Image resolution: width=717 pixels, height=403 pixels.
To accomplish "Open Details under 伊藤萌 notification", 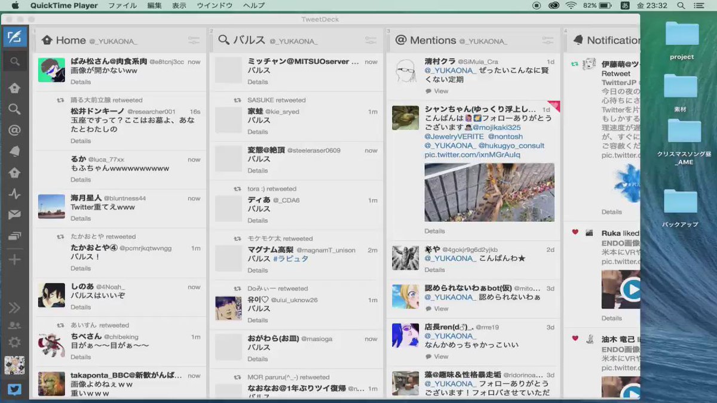I will (612, 212).
